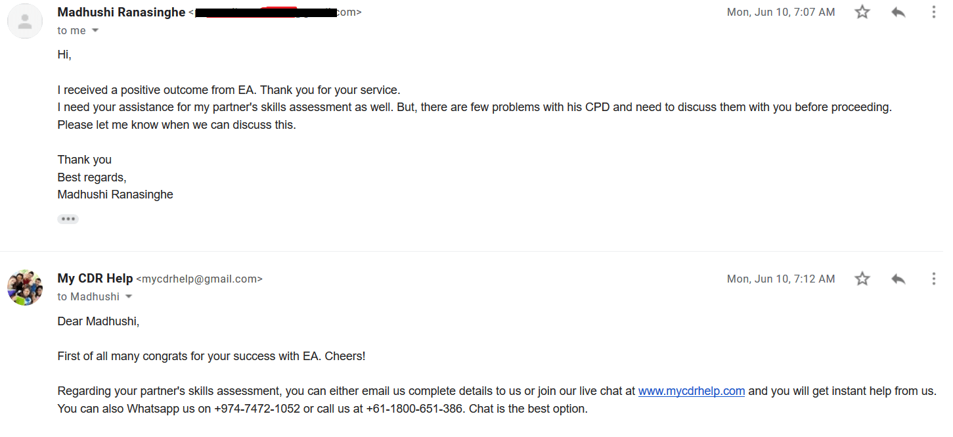Image resolution: width=953 pixels, height=437 pixels.
Task: Click the Mon, Jun 10, 7:07 AM timestamp
Action: [x=781, y=11]
